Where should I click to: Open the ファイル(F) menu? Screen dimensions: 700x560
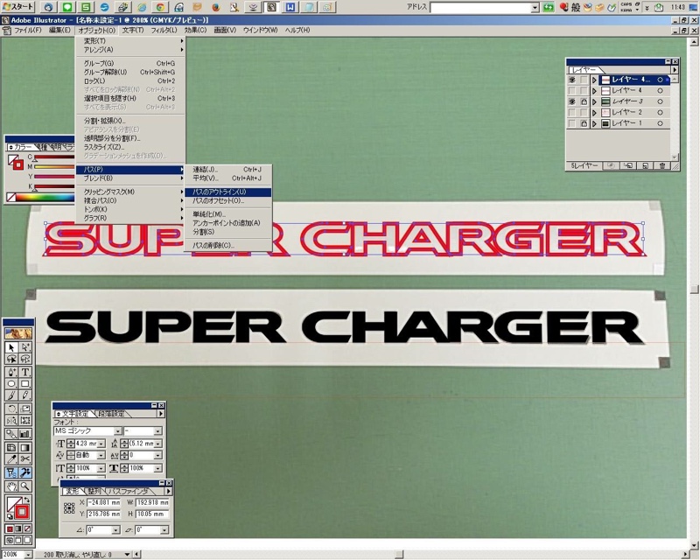pos(28,30)
